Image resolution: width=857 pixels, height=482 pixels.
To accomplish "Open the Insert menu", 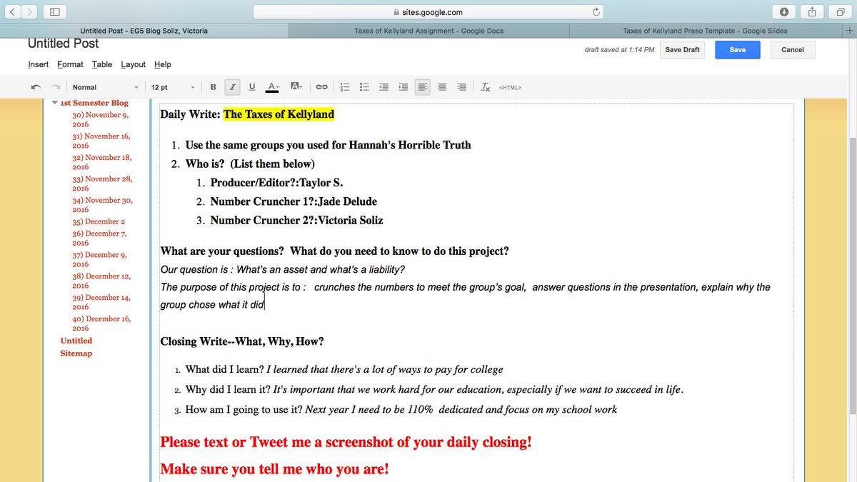I will click(39, 64).
